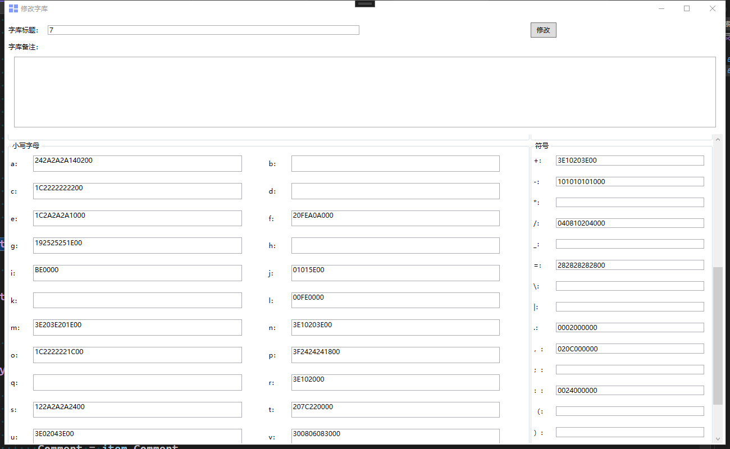Focus the letter v field with 300806083000

click(x=395, y=437)
